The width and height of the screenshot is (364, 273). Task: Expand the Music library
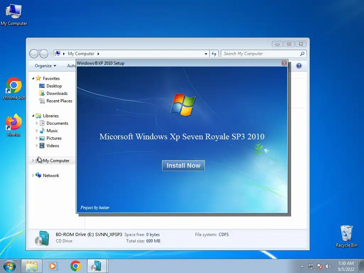click(x=37, y=131)
